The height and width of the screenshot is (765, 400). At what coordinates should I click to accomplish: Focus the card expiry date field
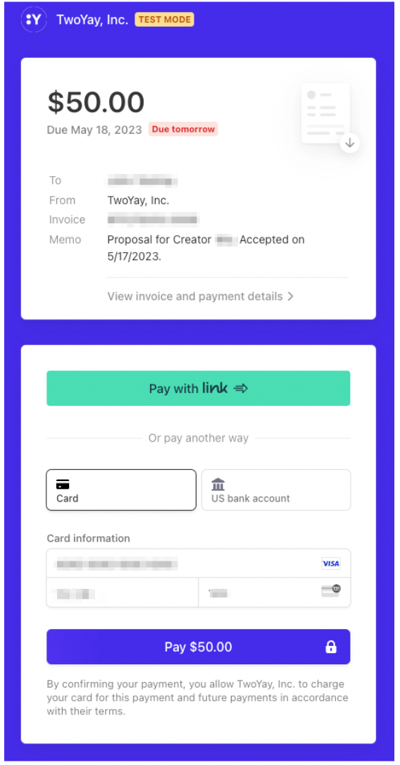(123, 593)
